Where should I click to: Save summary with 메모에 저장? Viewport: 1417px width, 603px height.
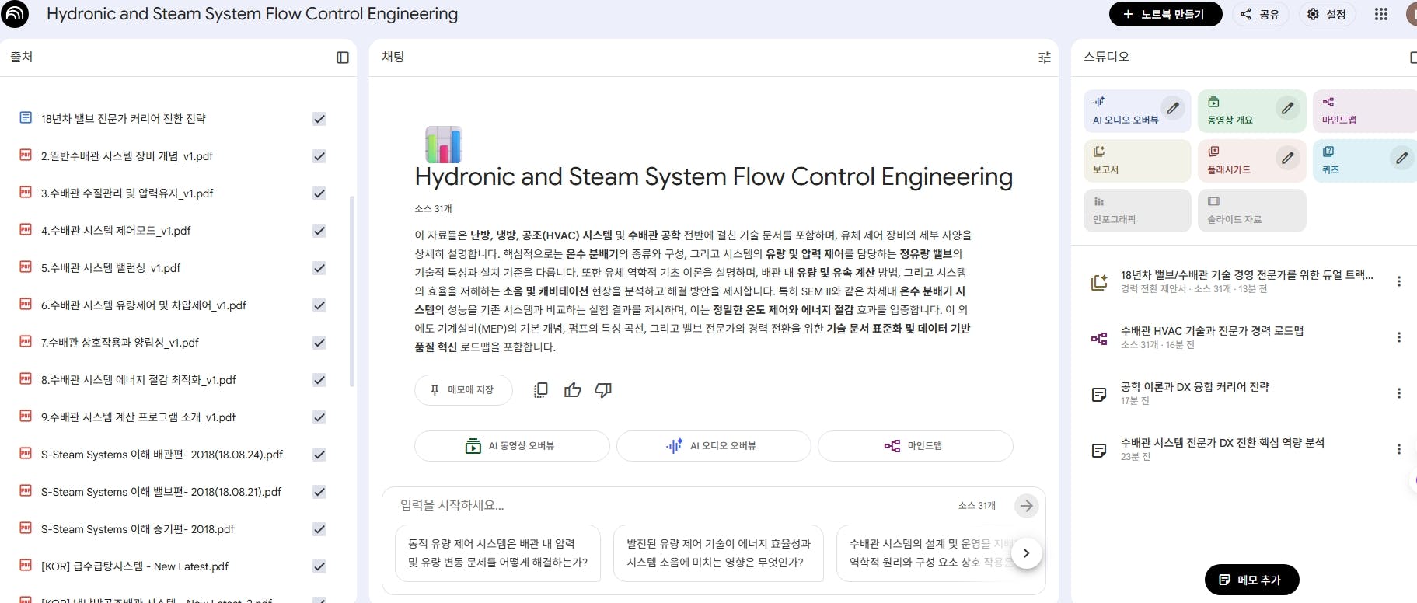click(x=463, y=390)
